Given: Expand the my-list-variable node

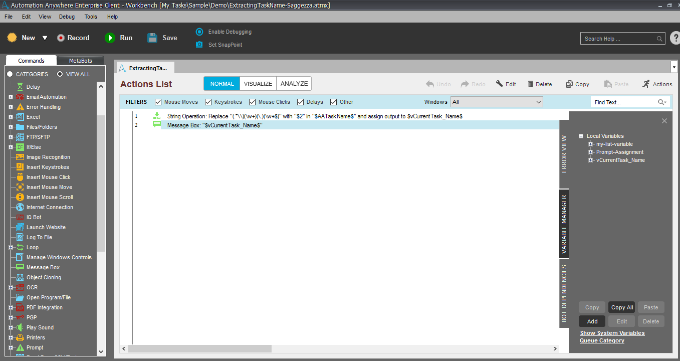Looking at the screenshot, I should 591,144.
